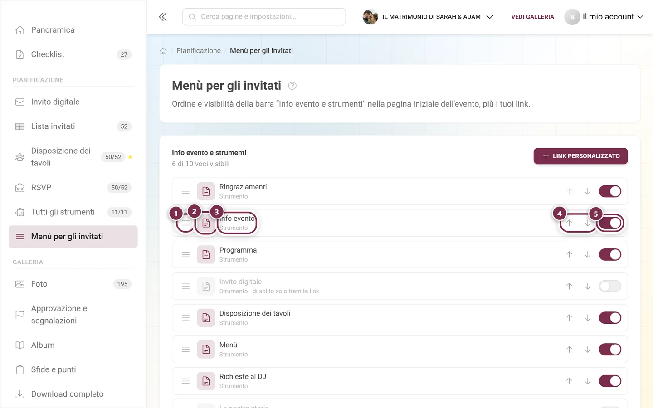Focus the Cerca pagine e impostazioni search field

click(x=264, y=17)
